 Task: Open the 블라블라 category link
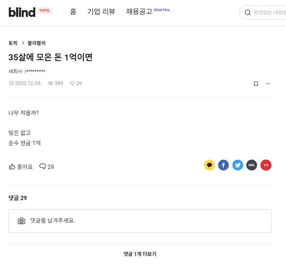(x=37, y=43)
